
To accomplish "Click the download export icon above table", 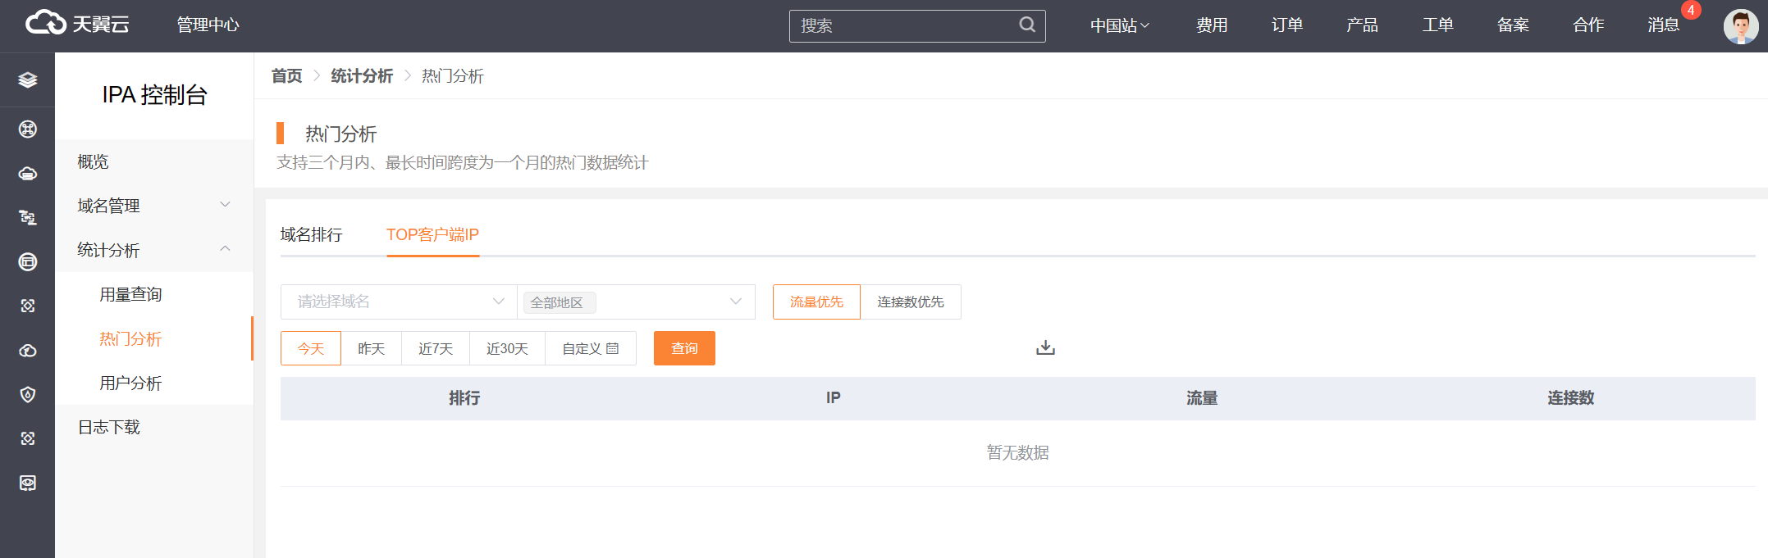I will [x=1045, y=348].
